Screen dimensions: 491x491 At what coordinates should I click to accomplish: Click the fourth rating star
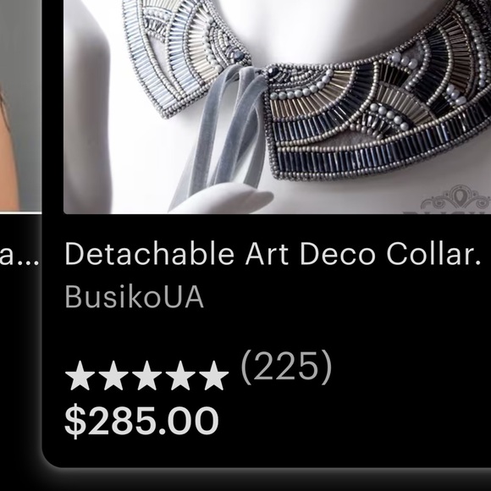180,376
